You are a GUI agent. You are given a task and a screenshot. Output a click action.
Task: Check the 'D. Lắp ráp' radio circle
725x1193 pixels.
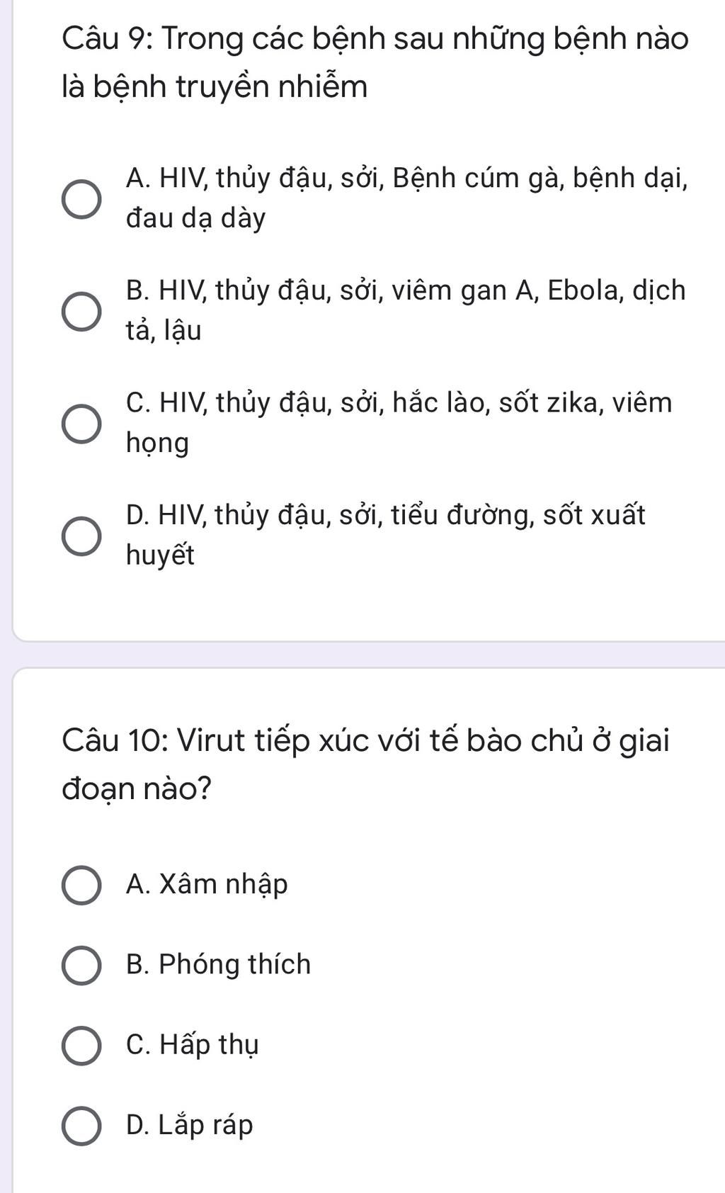(81, 1125)
